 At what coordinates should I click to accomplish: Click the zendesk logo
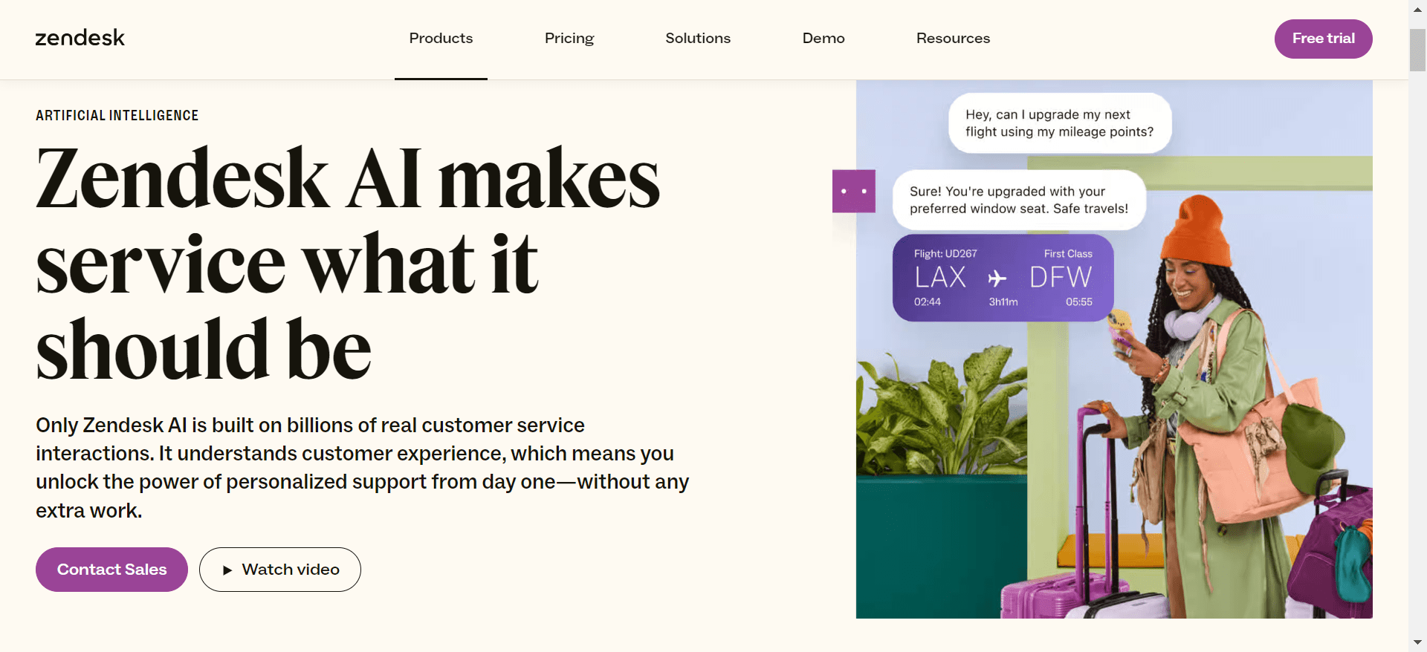click(x=80, y=38)
